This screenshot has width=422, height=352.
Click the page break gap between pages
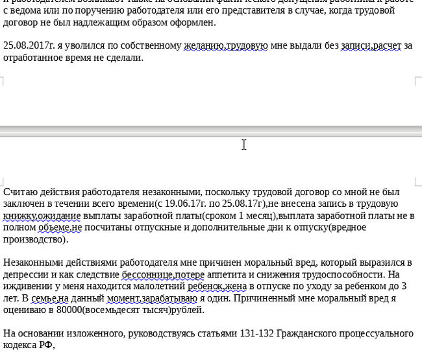pyautogui.click(x=211, y=131)
